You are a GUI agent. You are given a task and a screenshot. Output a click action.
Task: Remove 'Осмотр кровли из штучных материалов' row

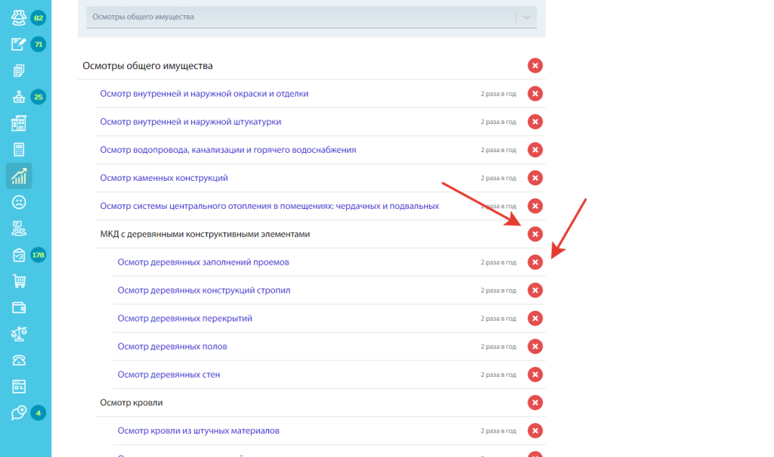pos(535,431)
